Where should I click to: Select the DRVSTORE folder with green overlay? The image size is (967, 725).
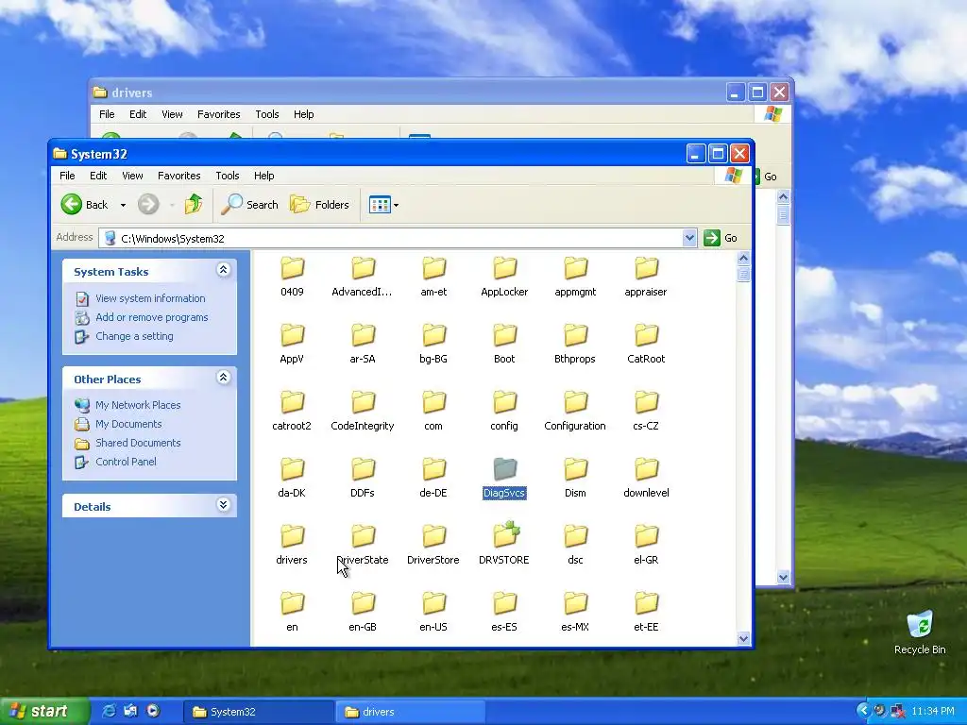point(506,534)
